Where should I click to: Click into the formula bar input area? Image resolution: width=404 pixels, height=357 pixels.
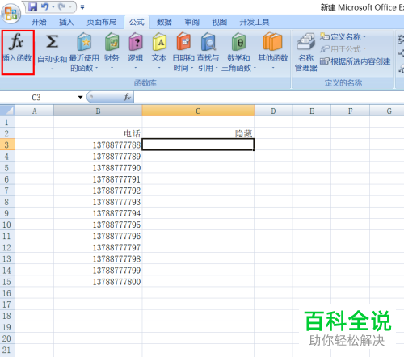(269, 97)
